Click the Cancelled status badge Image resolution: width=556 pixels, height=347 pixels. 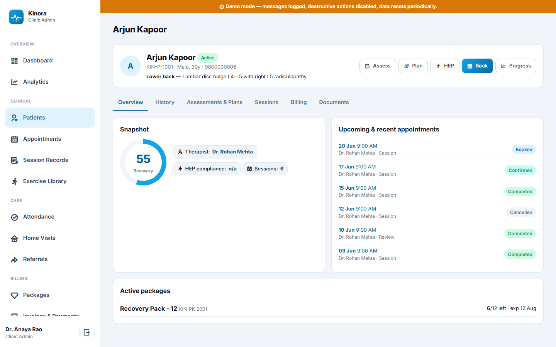[x=521, y=212]
